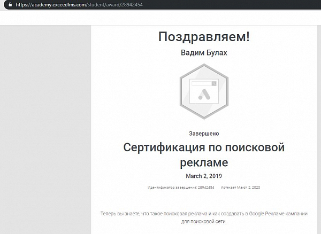Screen dimensions: 321x234
Task: Click the completion date March 2, 2019
Action: 204,176
